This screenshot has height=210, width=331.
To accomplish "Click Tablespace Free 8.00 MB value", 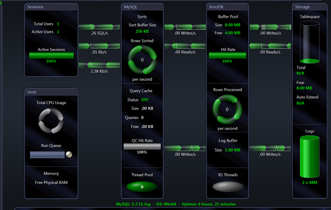I will [x=304, y=88].
